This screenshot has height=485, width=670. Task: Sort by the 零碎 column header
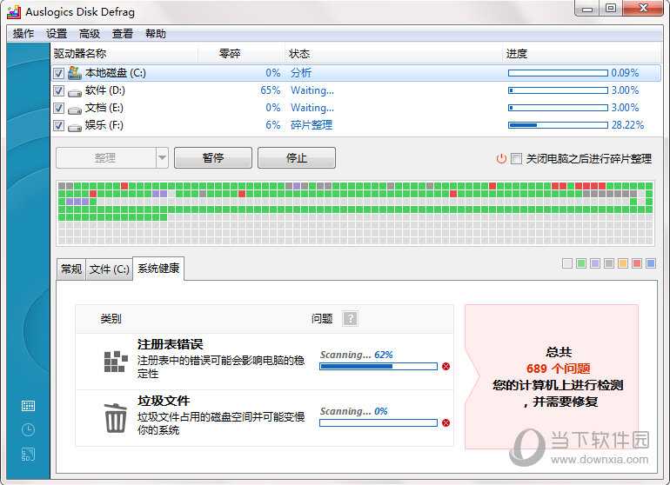241,53
